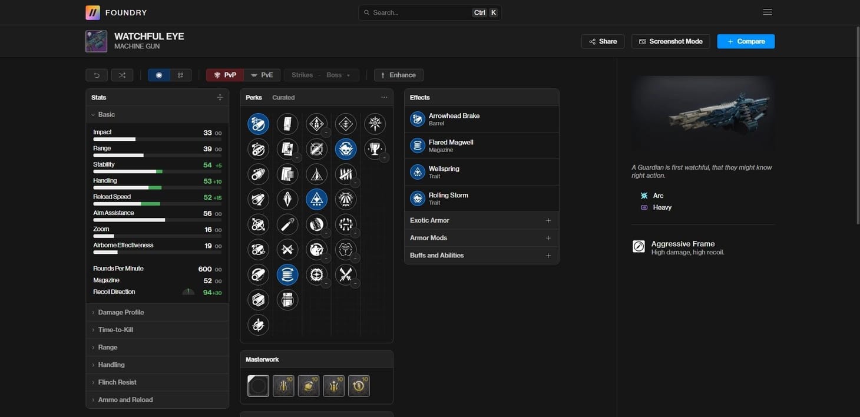Click the undo arrow icon
This screenshot has width=860, height=417.
(x=97, y=75)
